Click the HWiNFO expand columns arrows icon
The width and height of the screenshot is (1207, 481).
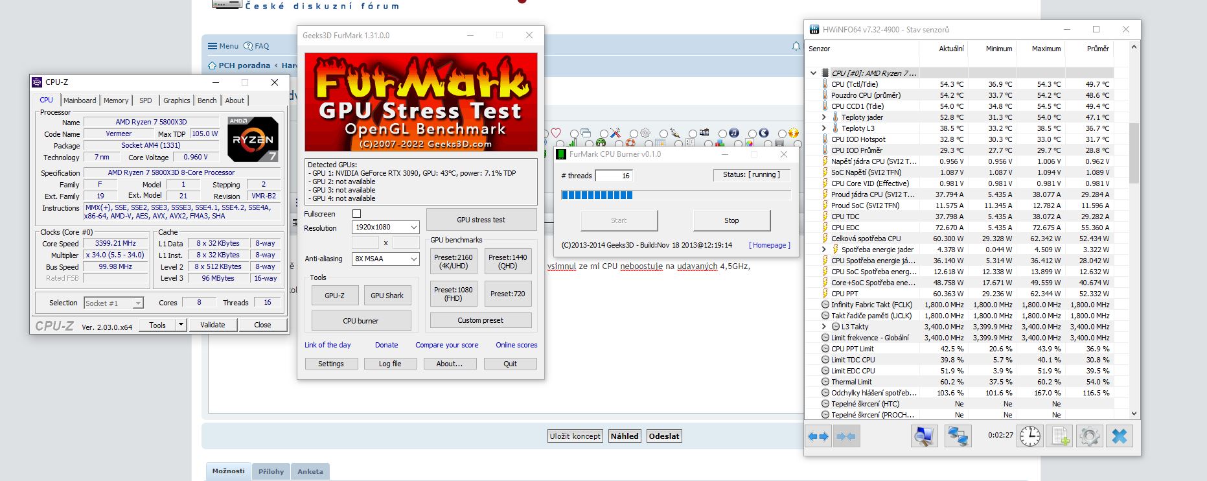coord(818,436)
